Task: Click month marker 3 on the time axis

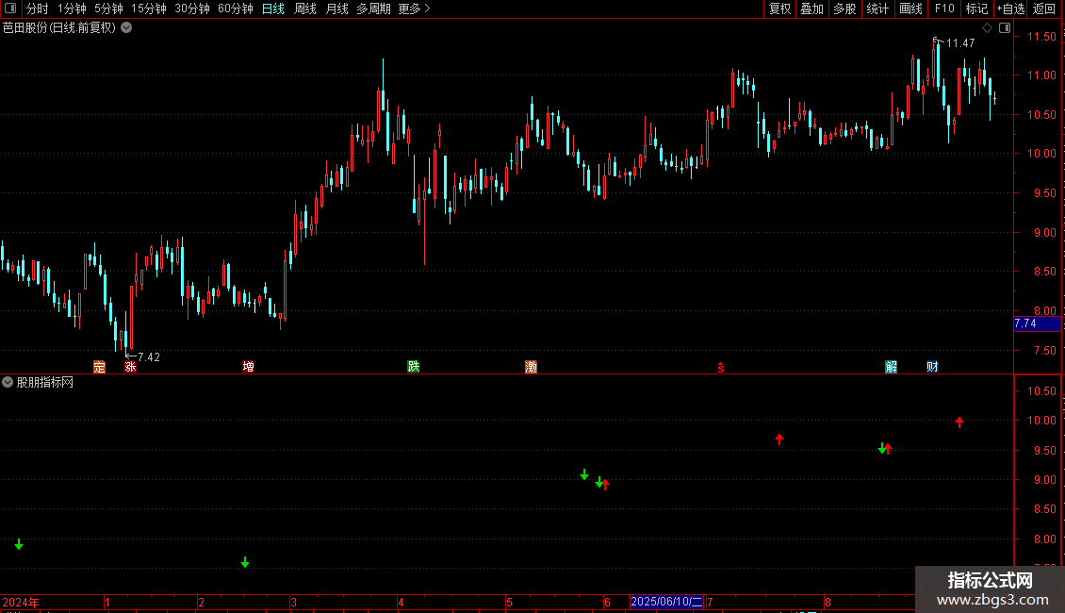Action: coord(293,602)
